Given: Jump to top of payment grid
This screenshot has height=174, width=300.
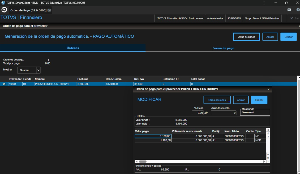Looking at the screenshot, I should [x=268, y=130].
